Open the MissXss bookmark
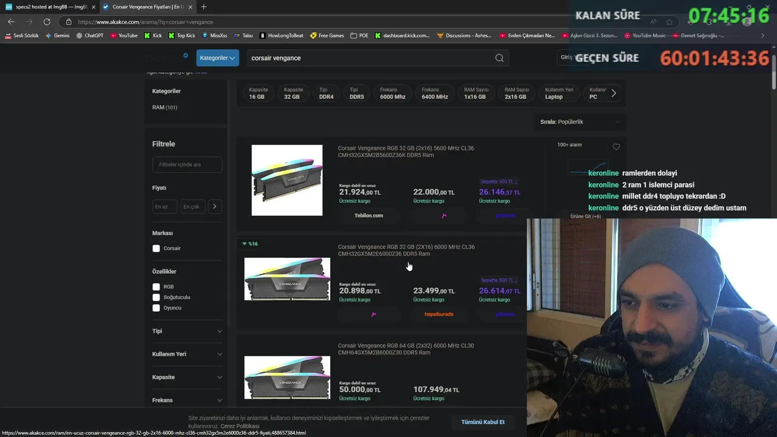 [x=214, y=36]
